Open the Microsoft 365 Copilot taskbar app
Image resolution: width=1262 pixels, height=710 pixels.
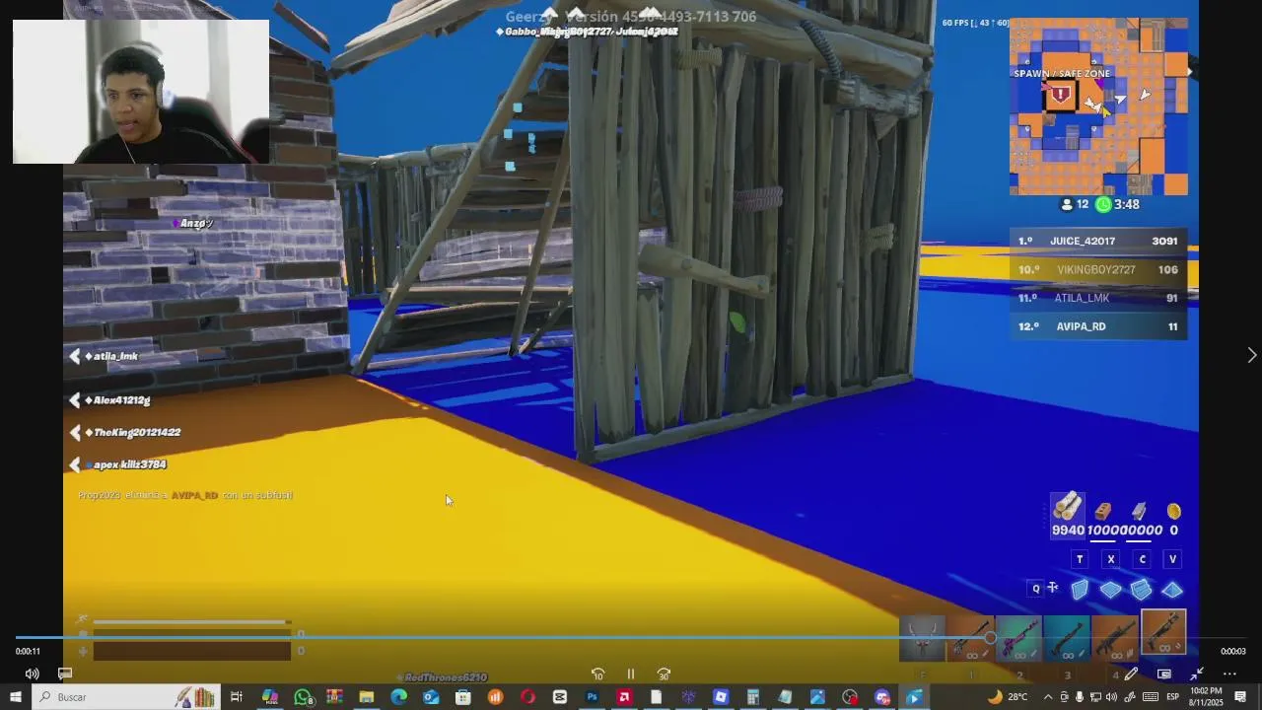tap(269, 697)
